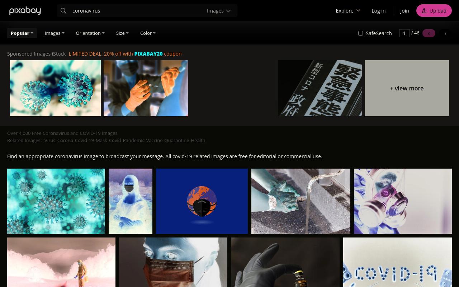Open the COVID-19 pills lettering image

click(x=397, y=262)
